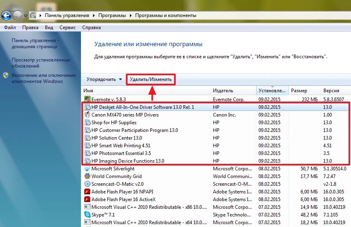
Task: Expand arrow before Панель управления breadcrumb
Action: coord(40,15)
